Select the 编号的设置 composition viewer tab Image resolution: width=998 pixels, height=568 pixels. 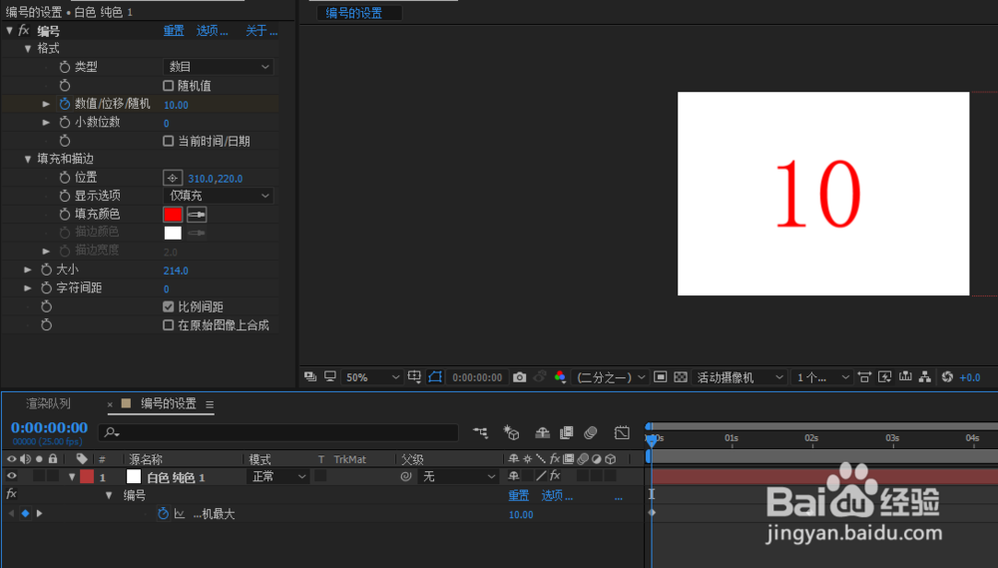tap(354, 13)
